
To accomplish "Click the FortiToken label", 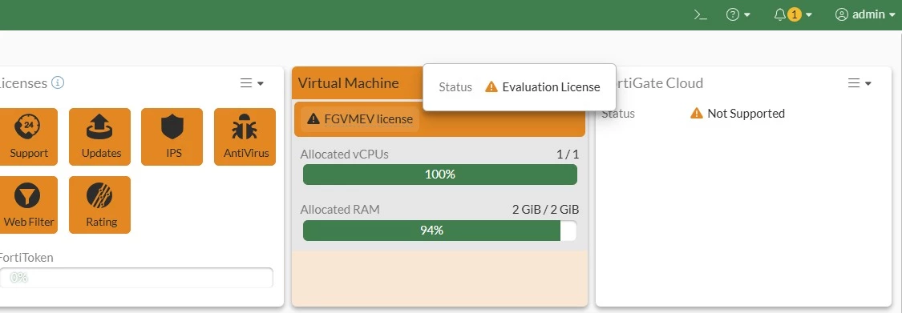I will 26,257.
